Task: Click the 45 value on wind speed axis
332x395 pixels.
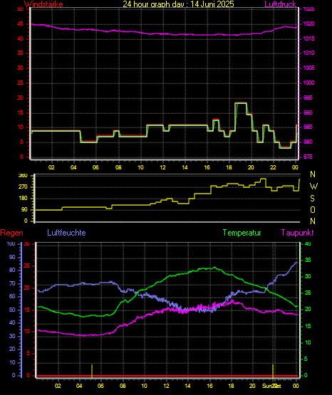Action: click(20, 24)
